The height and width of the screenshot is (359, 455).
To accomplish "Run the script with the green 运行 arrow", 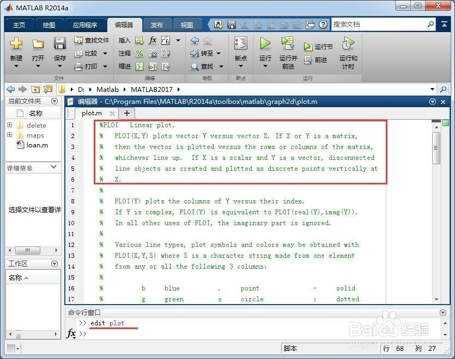I will click(x=265, y=43).
